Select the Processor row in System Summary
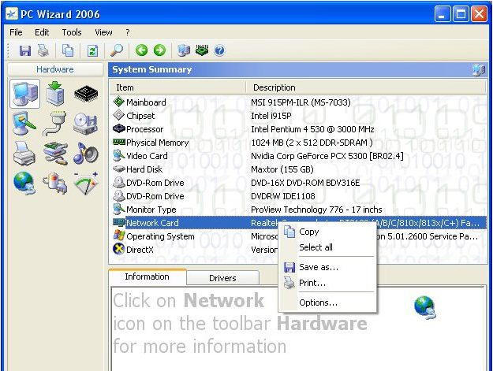This screenshot has width=493, height=371. 145,129
